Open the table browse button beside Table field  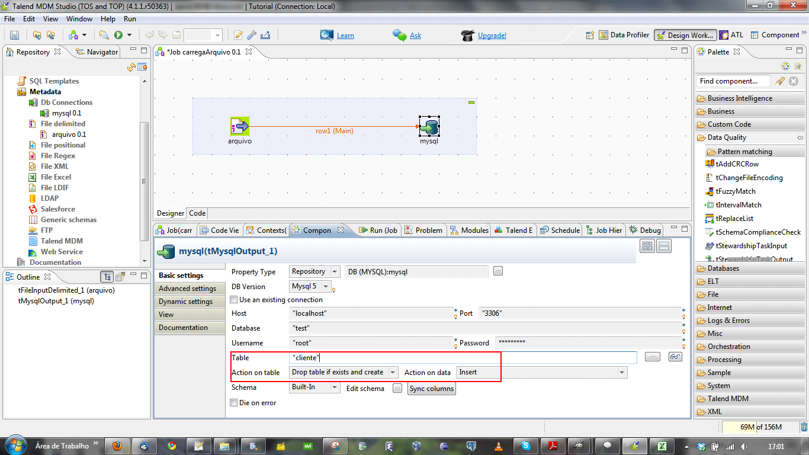(652, 357)
